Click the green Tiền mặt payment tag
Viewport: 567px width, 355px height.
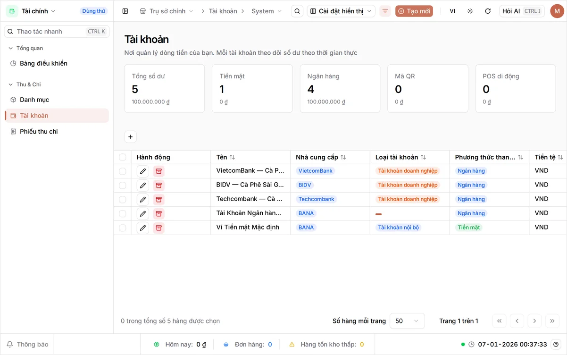click(x=469, y=228)
